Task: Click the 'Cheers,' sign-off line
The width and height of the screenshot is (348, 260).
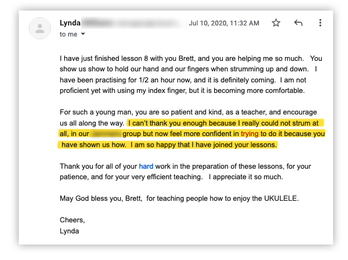Action: (x=72, y=220)
